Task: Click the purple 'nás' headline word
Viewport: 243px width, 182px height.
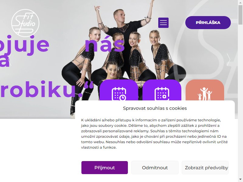Action: point(105,45)
